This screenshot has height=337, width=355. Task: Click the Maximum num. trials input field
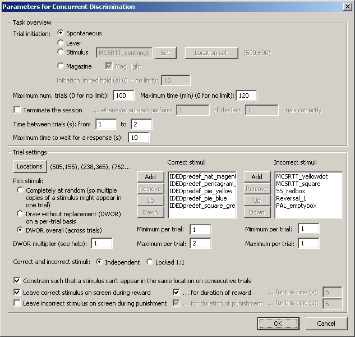(123, 95)
